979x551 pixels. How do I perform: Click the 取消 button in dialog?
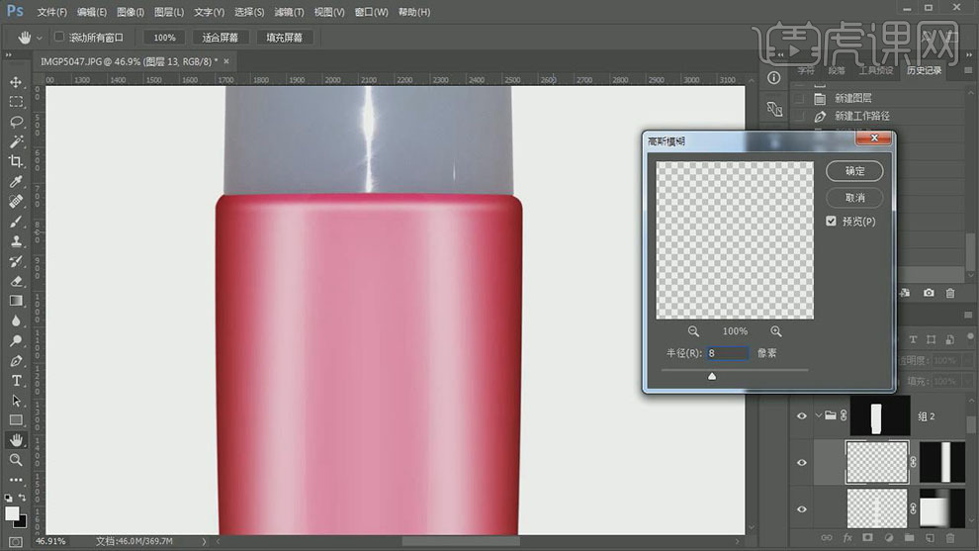click(854, 198)
